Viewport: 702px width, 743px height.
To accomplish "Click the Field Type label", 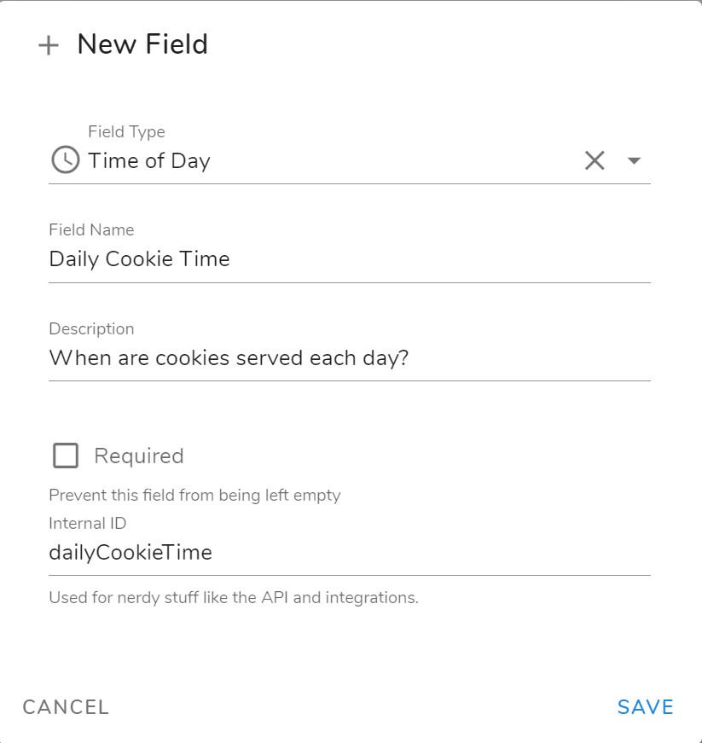I will click(126, 131).
